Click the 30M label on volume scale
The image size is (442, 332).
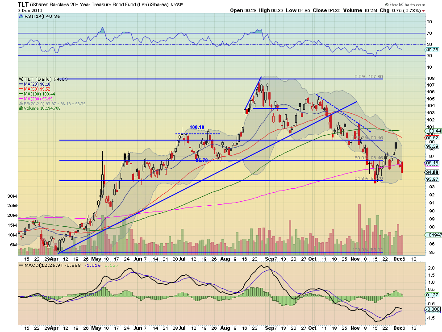12,196
